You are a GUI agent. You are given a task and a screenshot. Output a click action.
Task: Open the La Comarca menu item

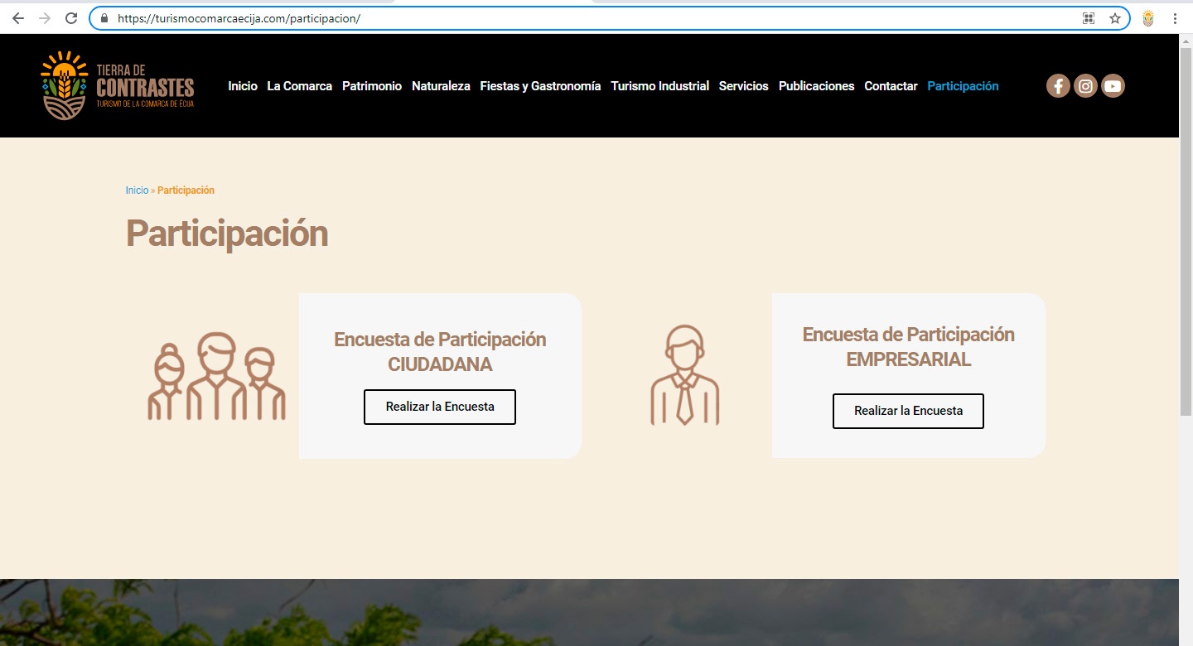299,86
